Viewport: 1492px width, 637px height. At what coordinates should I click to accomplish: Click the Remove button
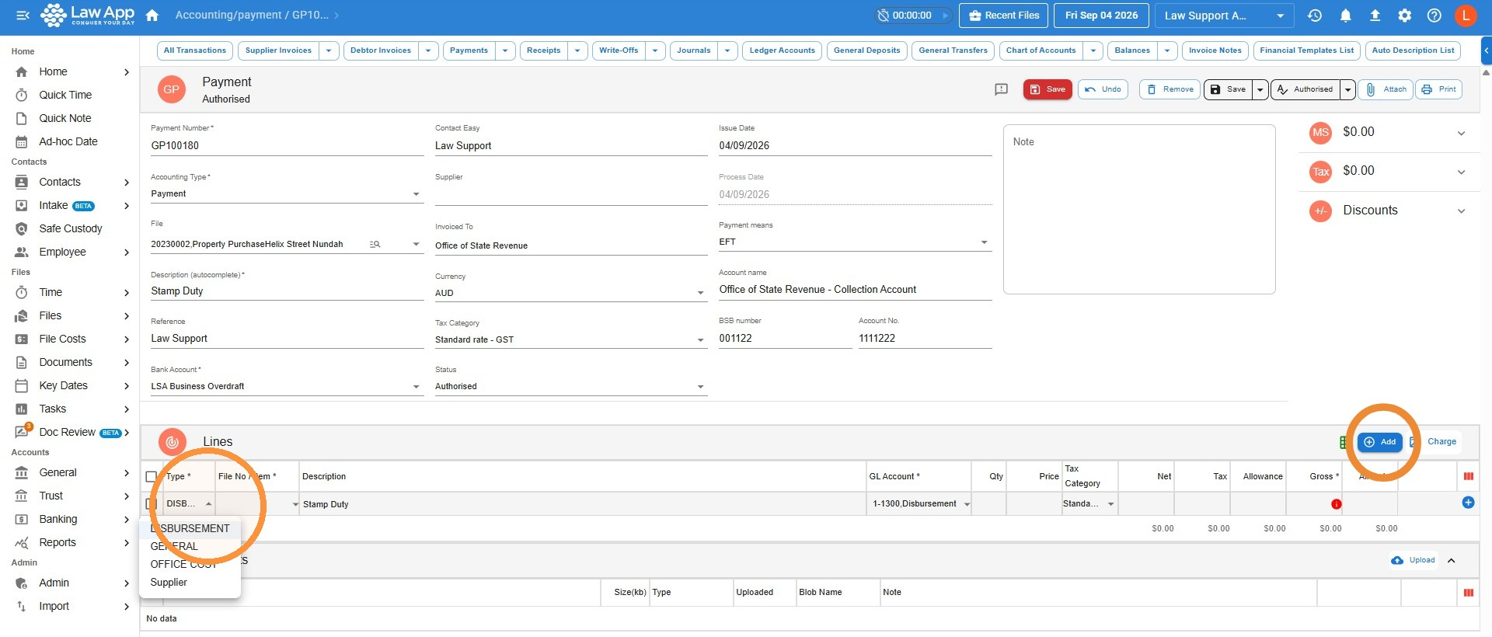(x=1170, y=89)
